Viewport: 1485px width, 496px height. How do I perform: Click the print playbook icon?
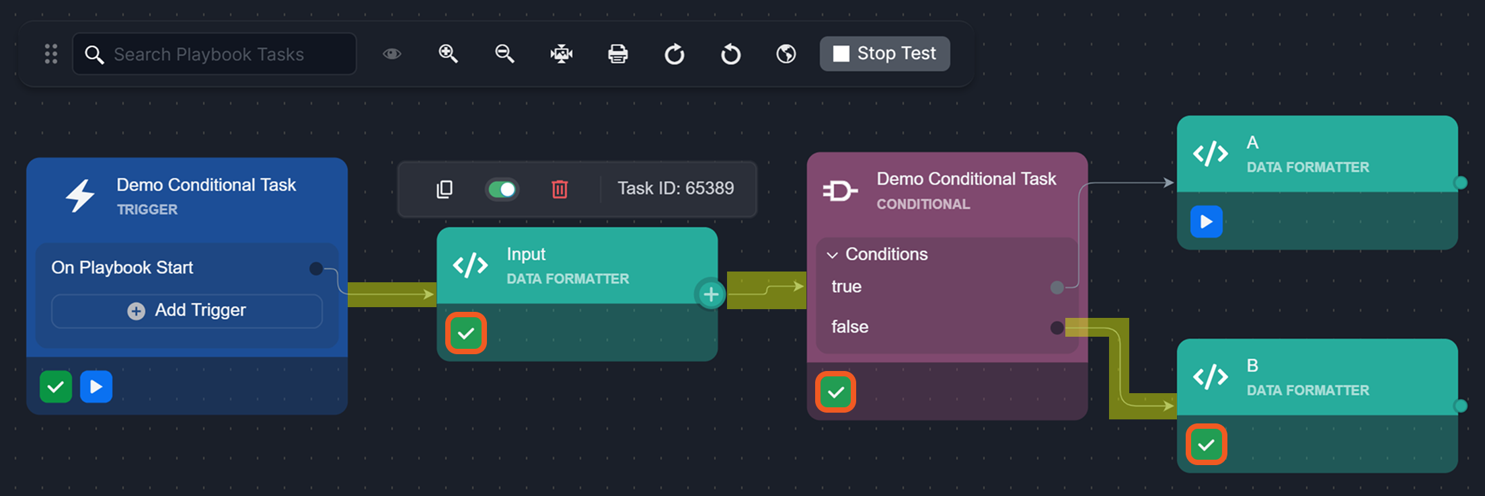pos(617,54)
